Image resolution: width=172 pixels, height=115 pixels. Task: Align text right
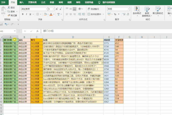point(75,14)
